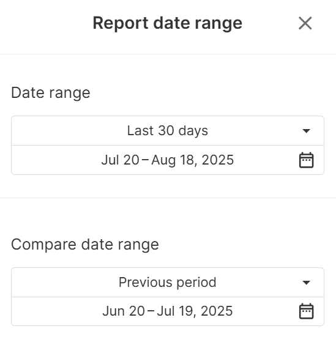Click the 'Aug 18, 2025' end date

[x=193, y=160]
